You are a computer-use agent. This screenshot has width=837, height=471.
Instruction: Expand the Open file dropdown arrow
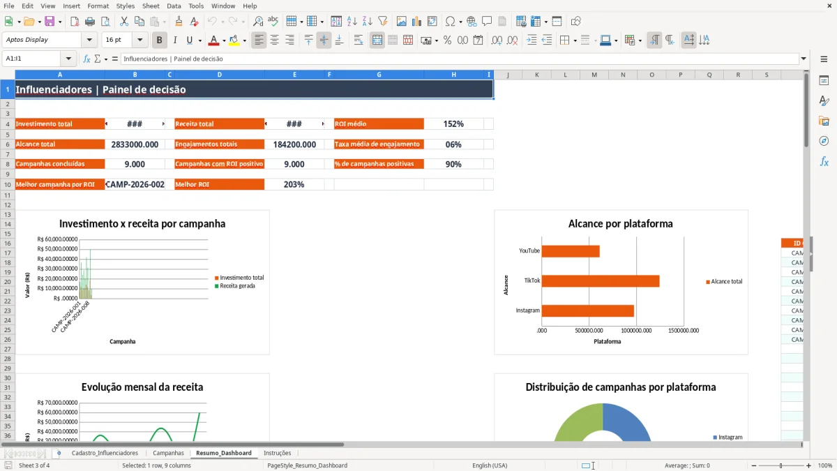pyautogui.click(x=38, y=22)
